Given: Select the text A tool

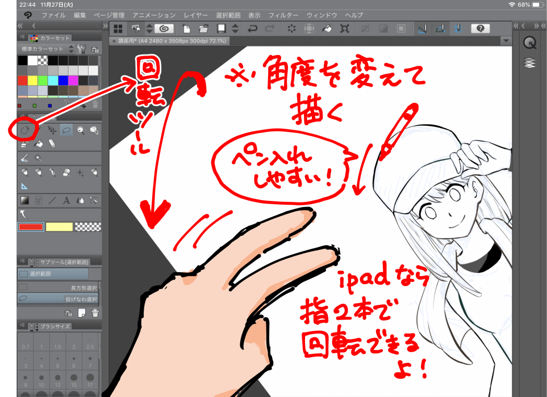Looking at the screenshot, I should pyautogui.click(x=66, y=201).
